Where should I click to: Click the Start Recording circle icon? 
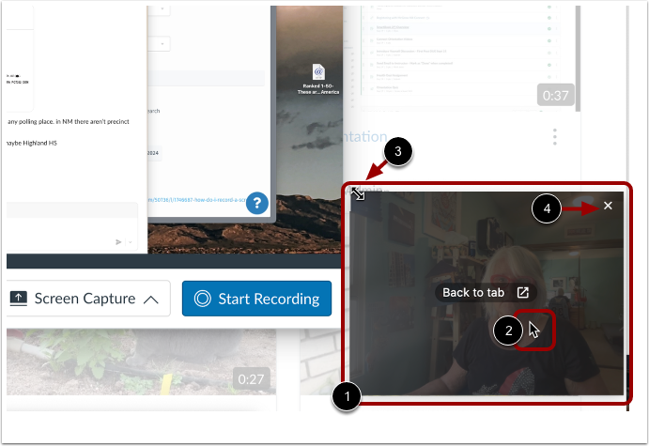tap(203, 299)
